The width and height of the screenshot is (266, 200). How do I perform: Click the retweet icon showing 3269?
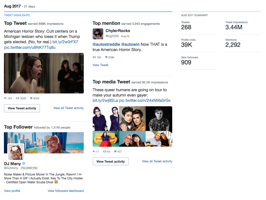18,98
